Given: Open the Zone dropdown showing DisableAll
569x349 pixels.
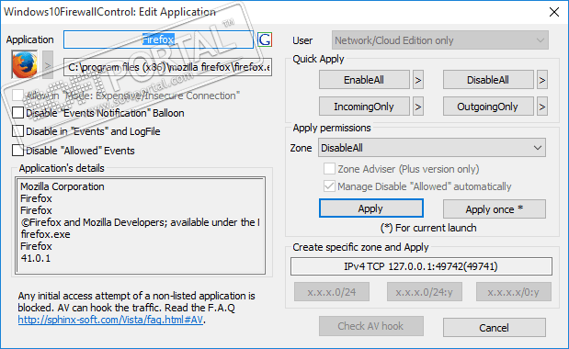Looking at the screenshot, I should (x=432, y=148).
